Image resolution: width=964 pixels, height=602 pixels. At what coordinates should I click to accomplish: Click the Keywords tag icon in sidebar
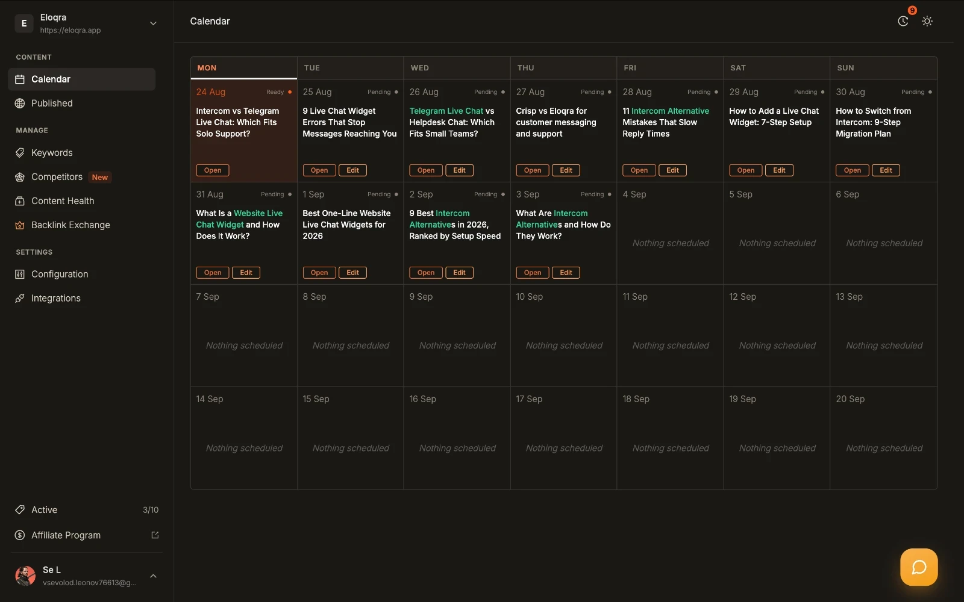pyautogui.click(x=20, y=153)
